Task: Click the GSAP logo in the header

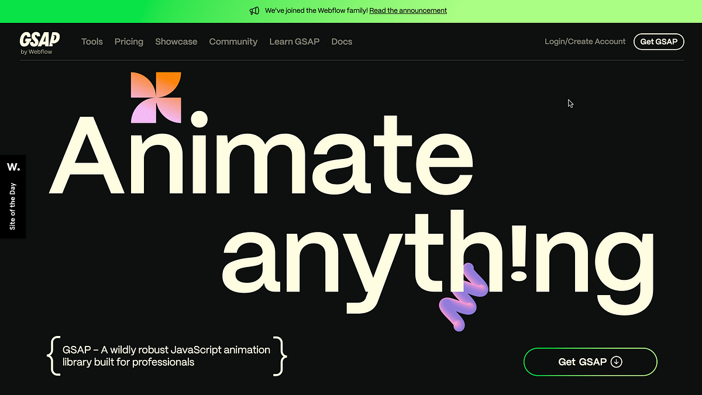Action: click(x=39, y=39)
